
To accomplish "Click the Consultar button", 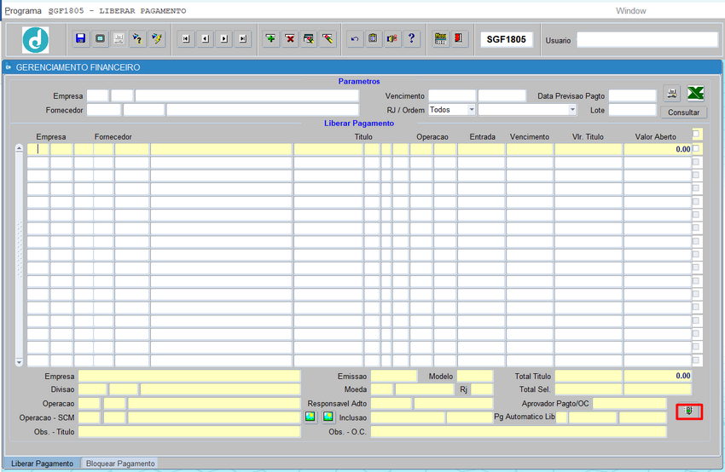I will 683,112.
